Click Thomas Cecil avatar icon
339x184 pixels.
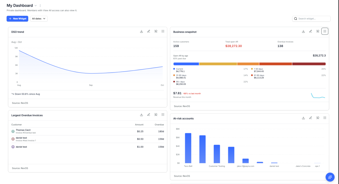coord(13,131)
